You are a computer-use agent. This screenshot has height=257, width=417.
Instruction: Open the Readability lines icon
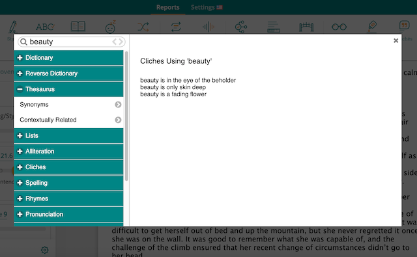coord(274,27)
